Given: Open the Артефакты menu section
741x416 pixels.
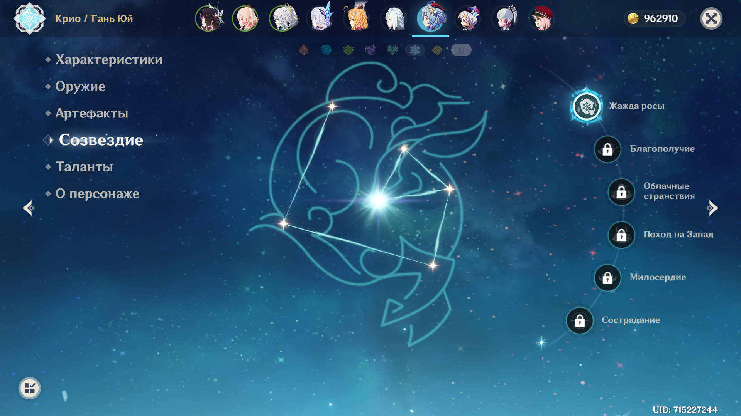Looking at the screenshot, I should (91, 113).
